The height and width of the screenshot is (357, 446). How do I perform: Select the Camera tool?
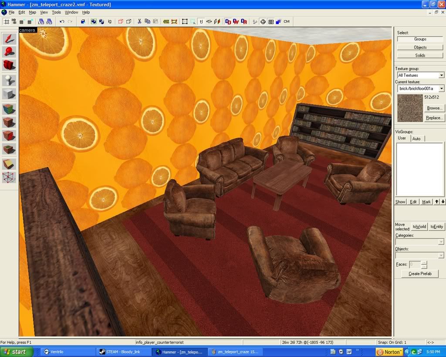9,65
